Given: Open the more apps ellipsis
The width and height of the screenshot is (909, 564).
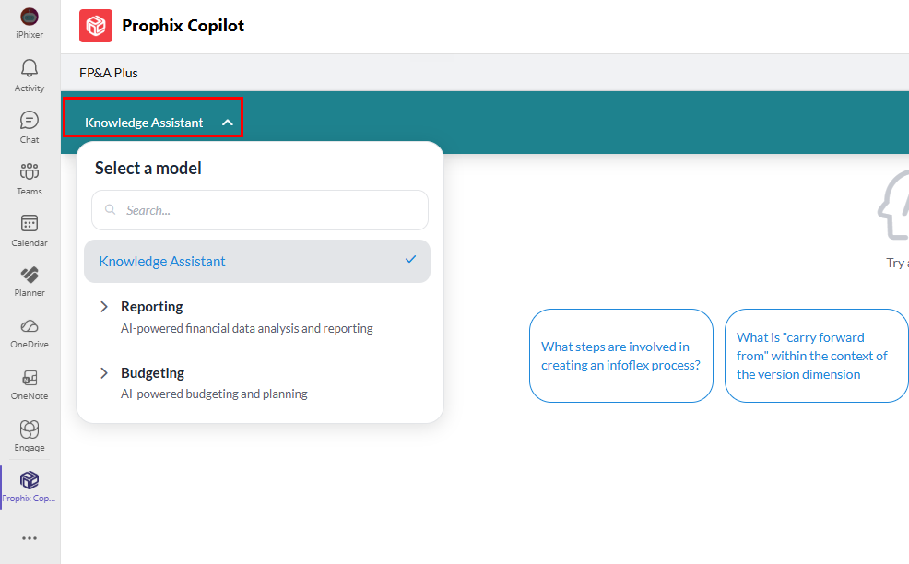Looking at the screenshot, I should coord(30,538).
